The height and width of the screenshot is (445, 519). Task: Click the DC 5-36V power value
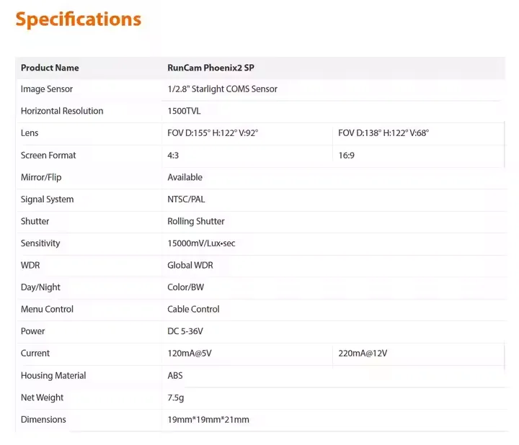(x=187, y=331)
